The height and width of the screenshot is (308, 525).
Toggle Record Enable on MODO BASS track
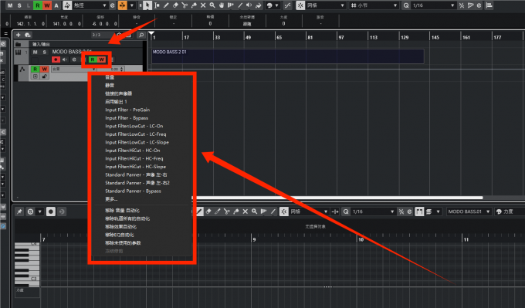(56, 59)
